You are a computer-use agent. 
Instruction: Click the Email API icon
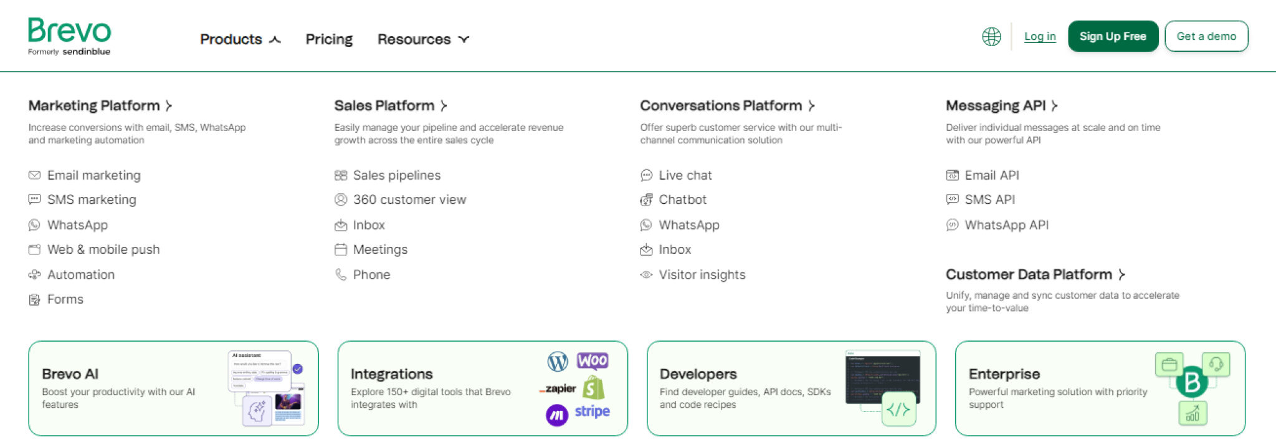click(952, 175)
